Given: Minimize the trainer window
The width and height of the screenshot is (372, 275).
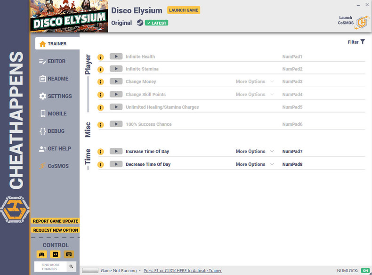Looking at the screenshot, I should point(358,5).
